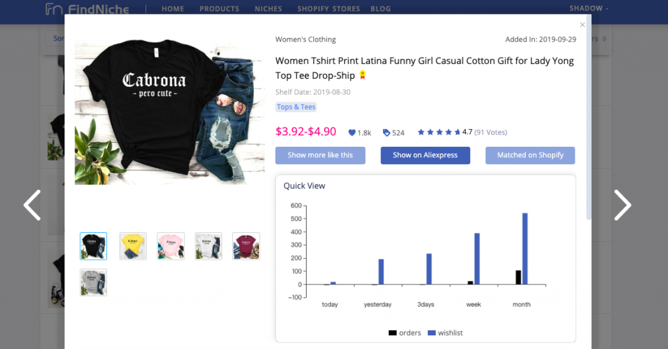
Task: Click the gold medal badge icon
Action: point(363,76)
